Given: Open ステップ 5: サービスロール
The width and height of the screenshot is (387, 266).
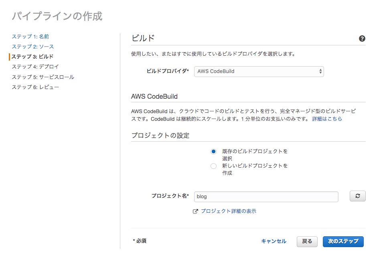Looking at the screenshot, I should coord(43,77).
